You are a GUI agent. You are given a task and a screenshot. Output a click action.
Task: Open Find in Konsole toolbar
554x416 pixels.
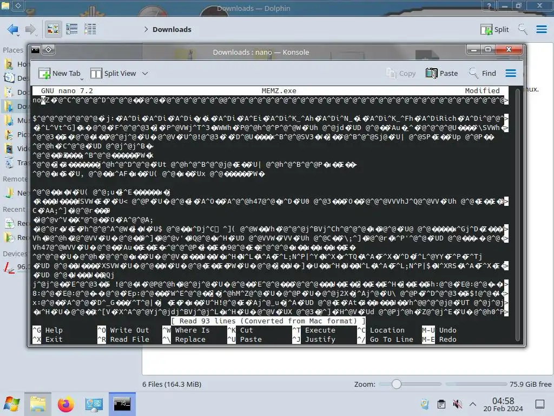point(482,73)
